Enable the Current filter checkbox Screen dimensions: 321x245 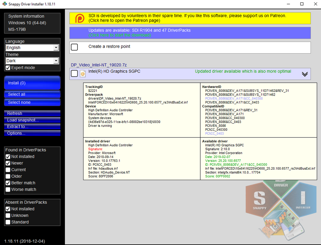[8, 170]
